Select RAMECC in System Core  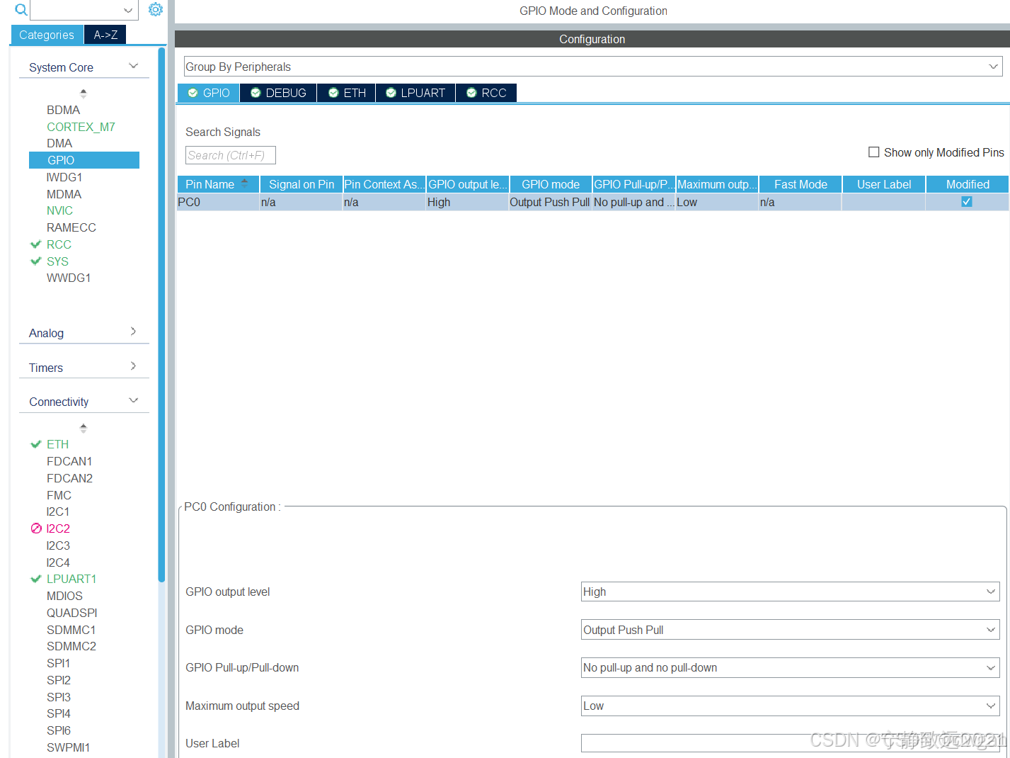(x=71, y=227)
